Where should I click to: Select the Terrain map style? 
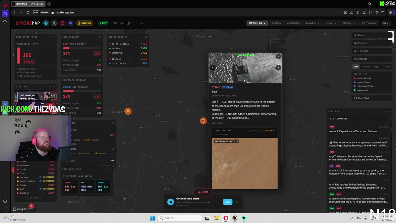(387, 67)
